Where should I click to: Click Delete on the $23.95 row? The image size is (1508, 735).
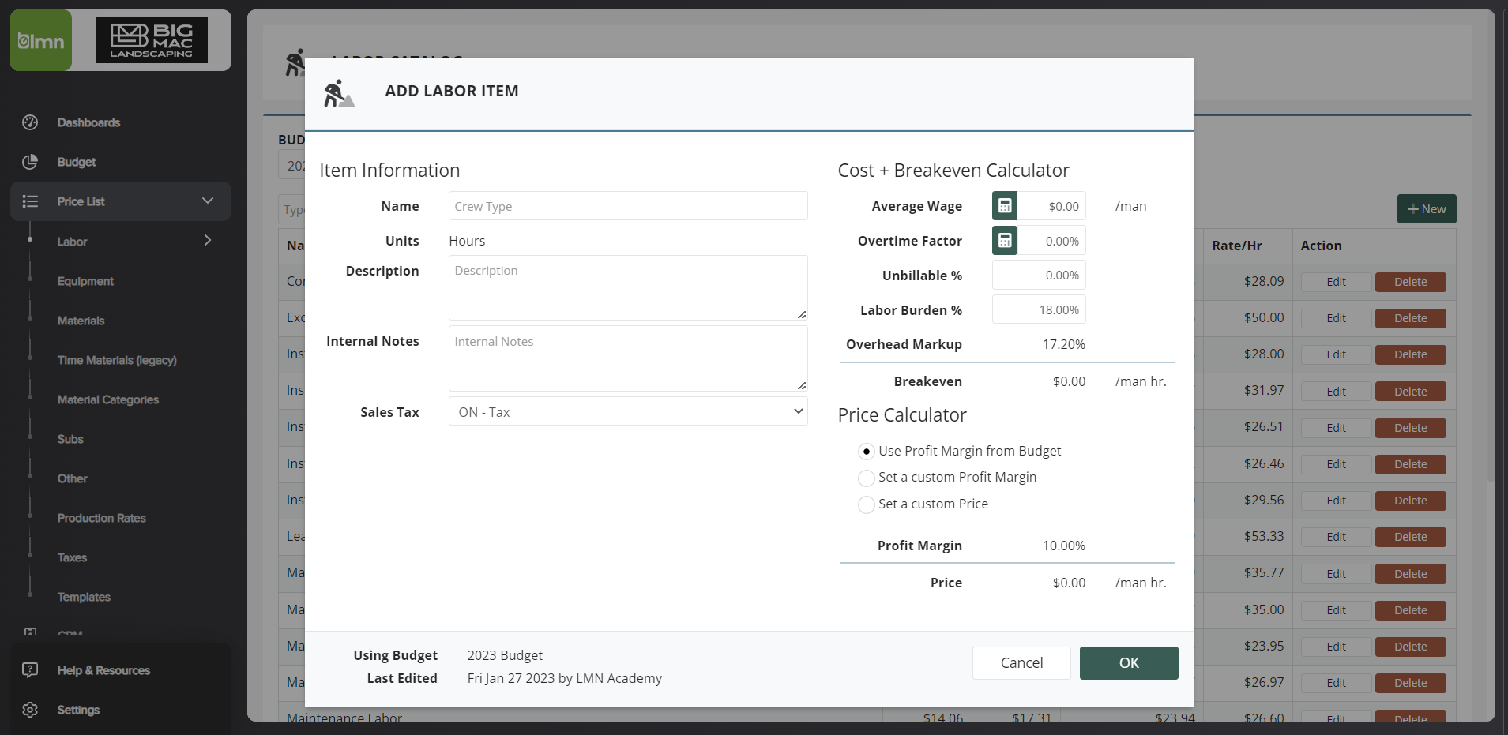click(1411, 647)
